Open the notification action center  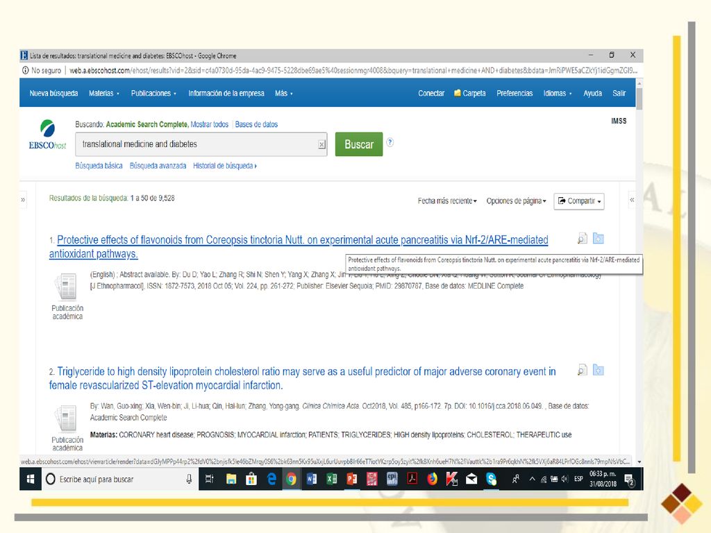click(x=629, y=480)
